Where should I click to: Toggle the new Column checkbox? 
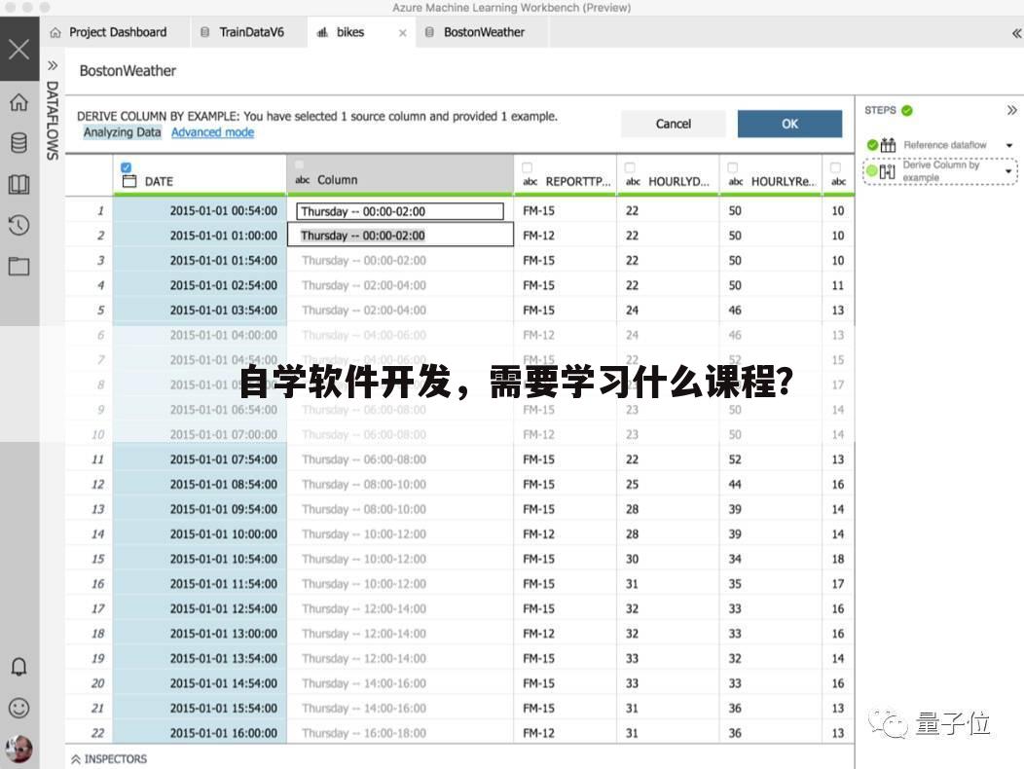point(300,165)
